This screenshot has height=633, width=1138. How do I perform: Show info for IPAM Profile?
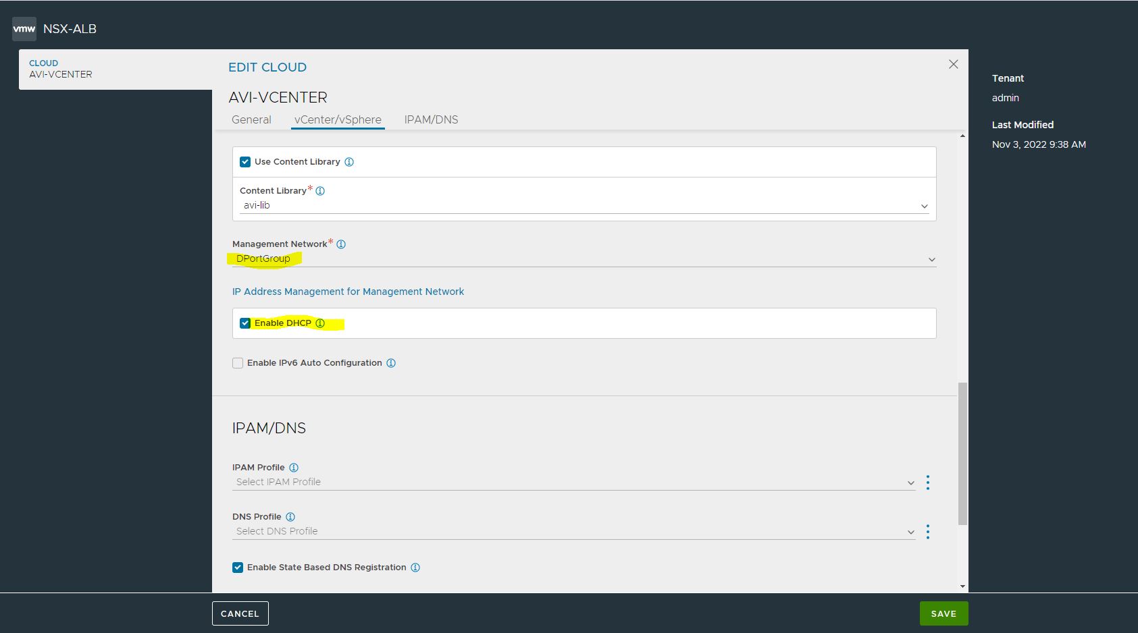point(294,468)
